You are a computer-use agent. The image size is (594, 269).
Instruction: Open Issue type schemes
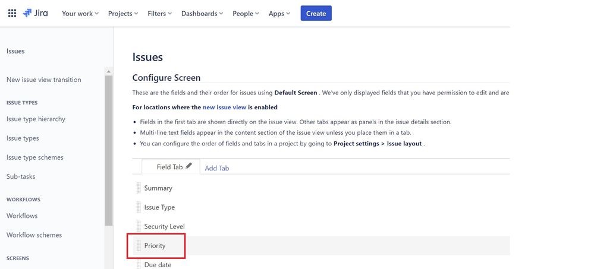click(x=35, y=157)
